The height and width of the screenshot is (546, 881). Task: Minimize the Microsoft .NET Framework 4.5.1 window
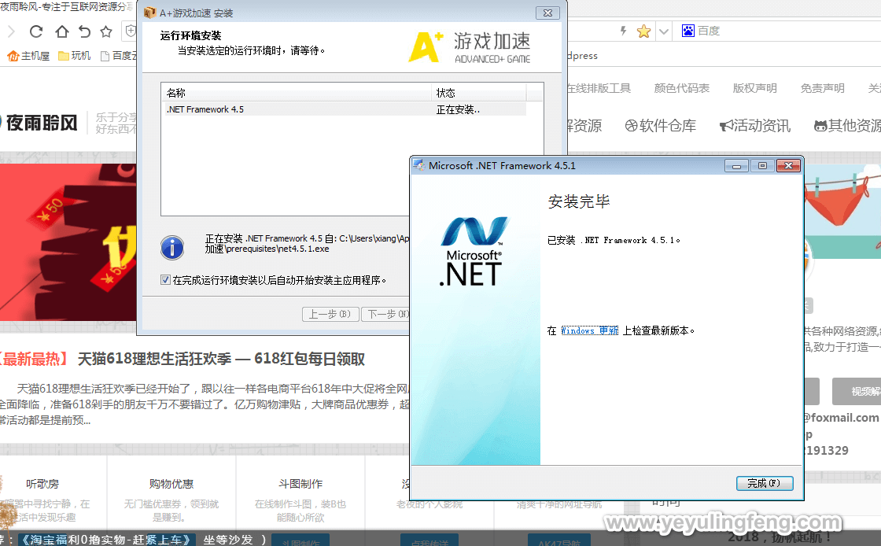(736, 166)
